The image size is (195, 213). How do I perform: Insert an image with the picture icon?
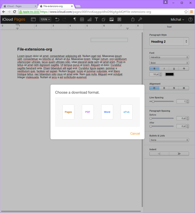[111, 19]
